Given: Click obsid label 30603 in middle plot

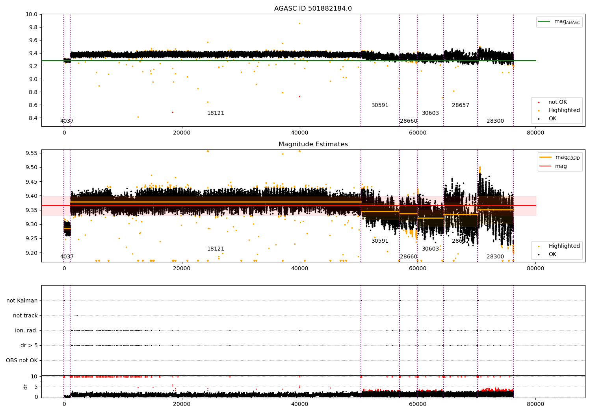Looking at the screenshot, I should (x=430, y=249).
